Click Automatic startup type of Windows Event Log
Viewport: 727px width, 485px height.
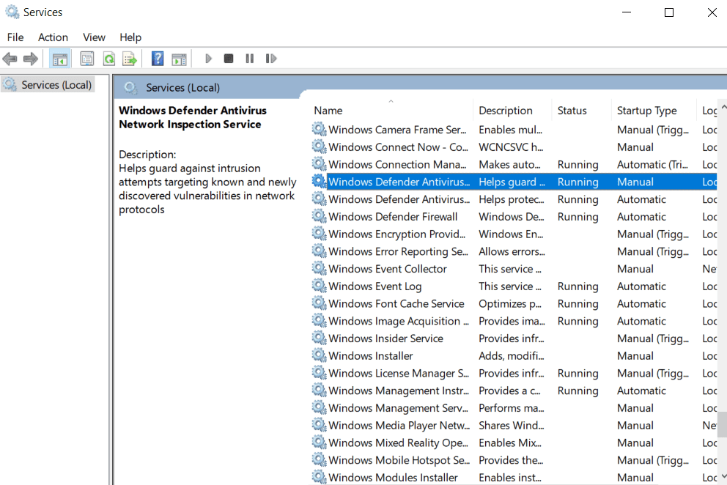(x=641, y=286)
